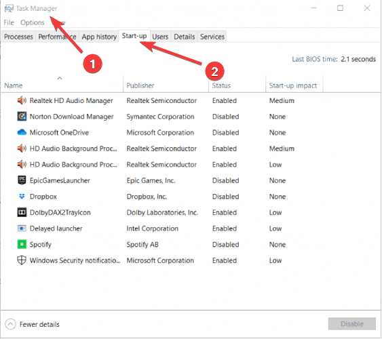Open the File menu
Viewport: 382px width, 339px height.
click(x=9, y=22)
